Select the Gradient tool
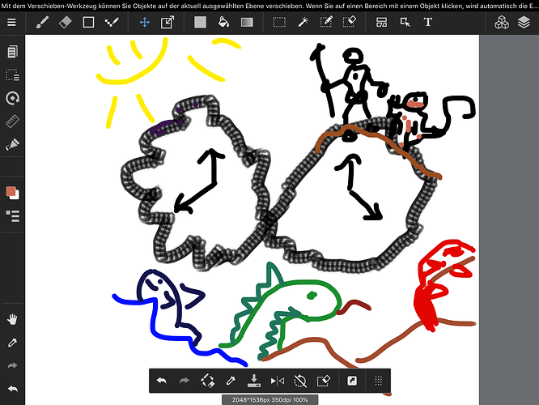539x405 pixels. pyautogui.click(x=247, y=22)
